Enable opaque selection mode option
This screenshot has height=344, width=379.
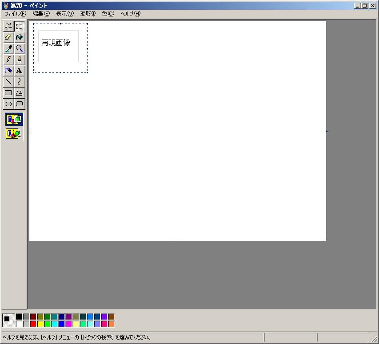pyautogui.click(x=14, y=119)
